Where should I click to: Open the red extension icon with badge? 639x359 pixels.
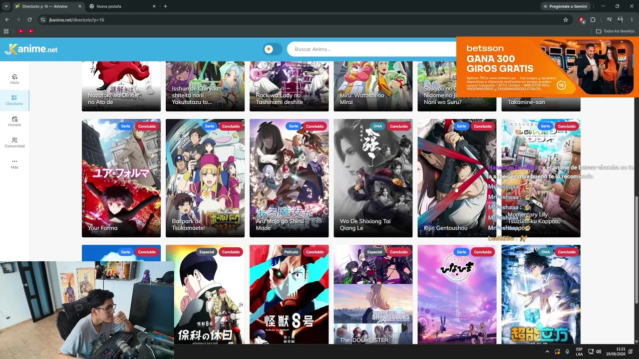[582, 20]
